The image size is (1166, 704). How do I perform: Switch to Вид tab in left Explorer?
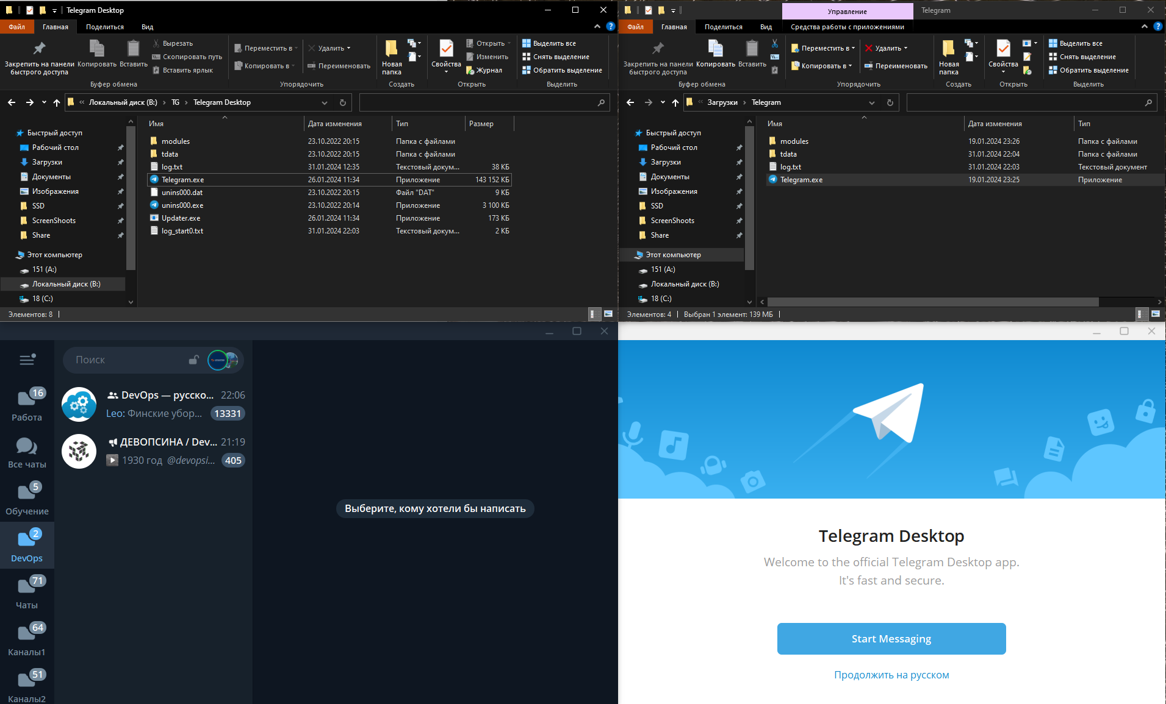coord(148,27)
